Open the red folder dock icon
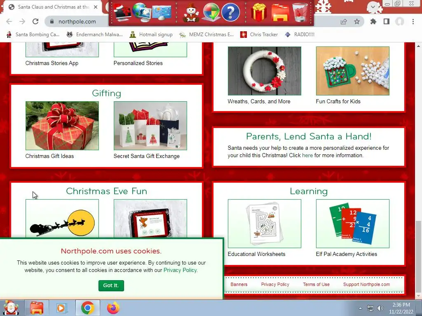The width and height of the screenshot is (422, 316). (280, 12)
